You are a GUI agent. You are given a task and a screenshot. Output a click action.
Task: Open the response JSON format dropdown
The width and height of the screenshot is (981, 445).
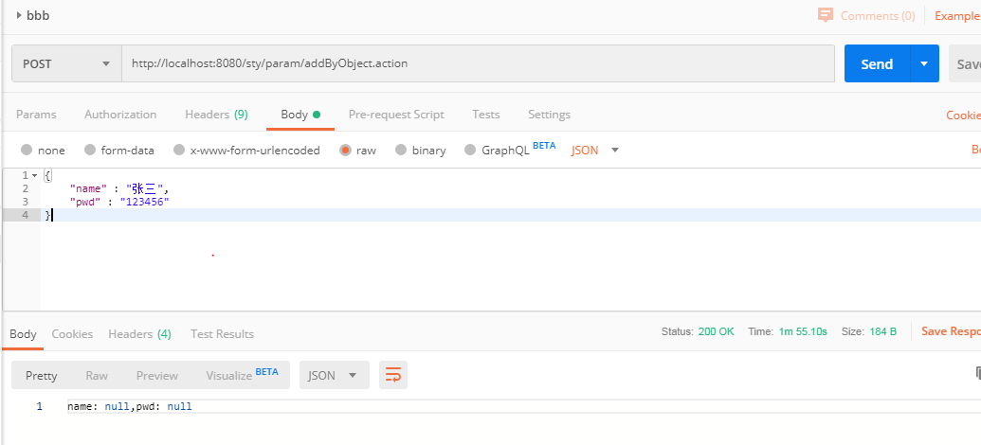pos(334,375)
